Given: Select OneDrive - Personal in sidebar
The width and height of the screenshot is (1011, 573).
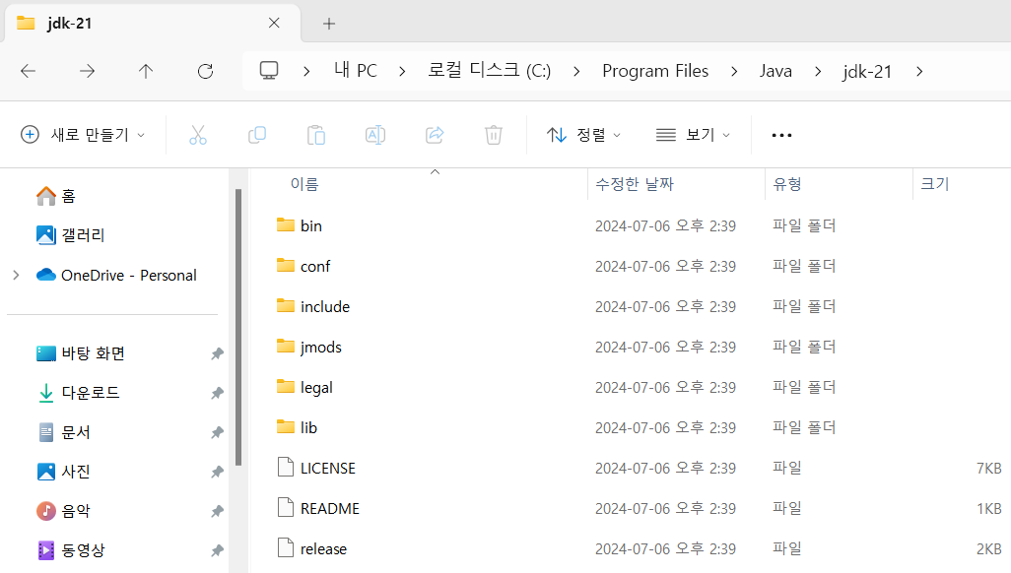Looking at the screenshot, I should pos(116,276).
